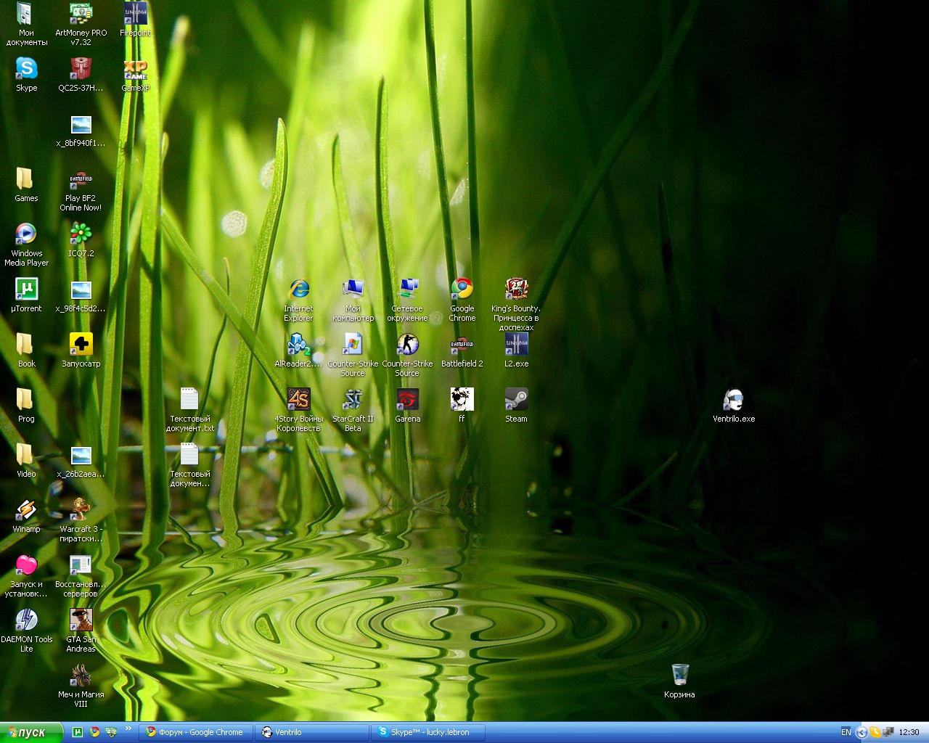Image resolution: width=929 pixels, height=743 pixels.
Task: Select the L2.exe icon
Action: click(x=516, y=350)
